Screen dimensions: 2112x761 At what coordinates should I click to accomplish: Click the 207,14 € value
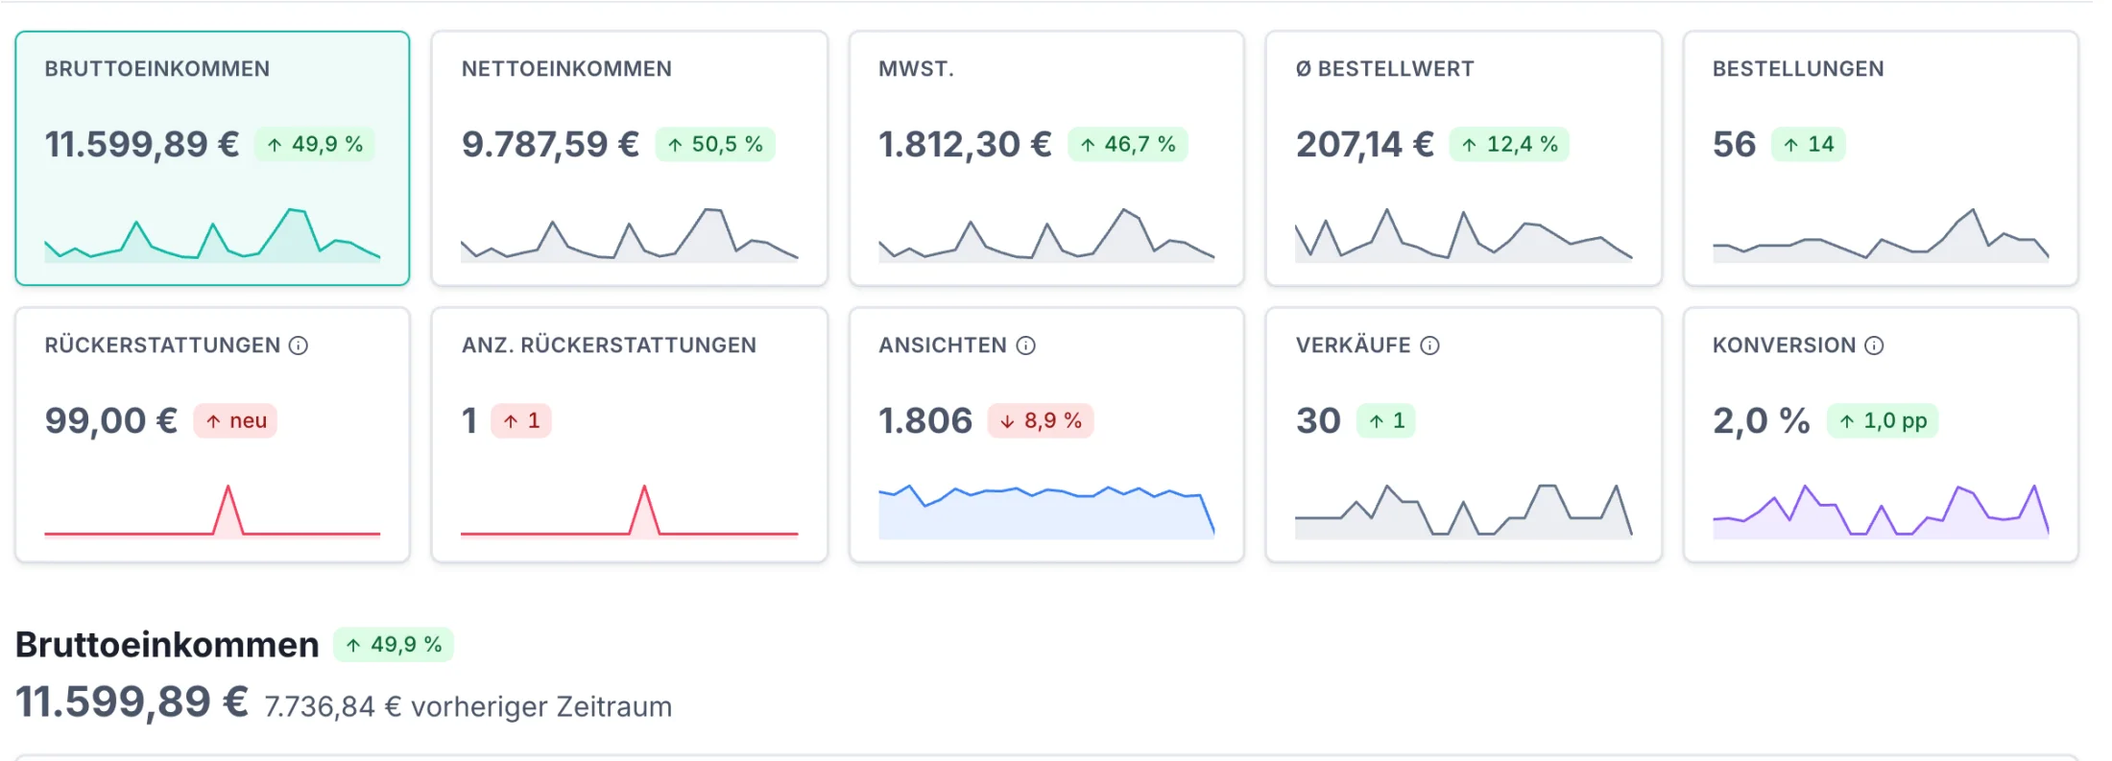tap(1364, 144)
